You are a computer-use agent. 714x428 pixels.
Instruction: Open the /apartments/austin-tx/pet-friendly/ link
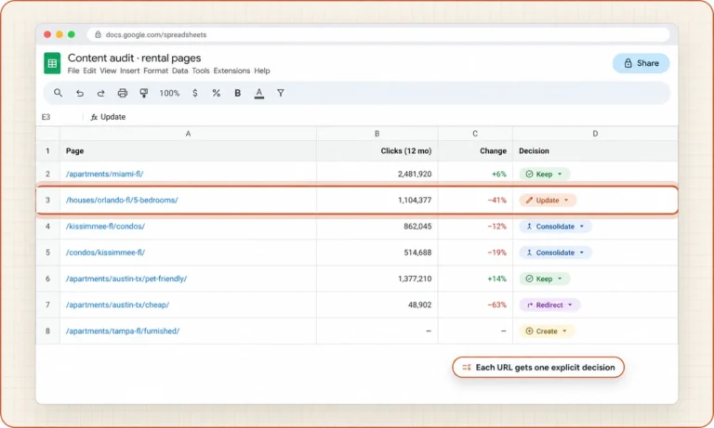[x=126, y=279]
